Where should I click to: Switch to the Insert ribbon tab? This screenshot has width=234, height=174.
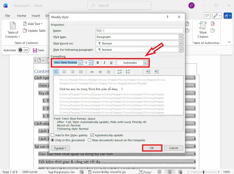click(36, 16)
